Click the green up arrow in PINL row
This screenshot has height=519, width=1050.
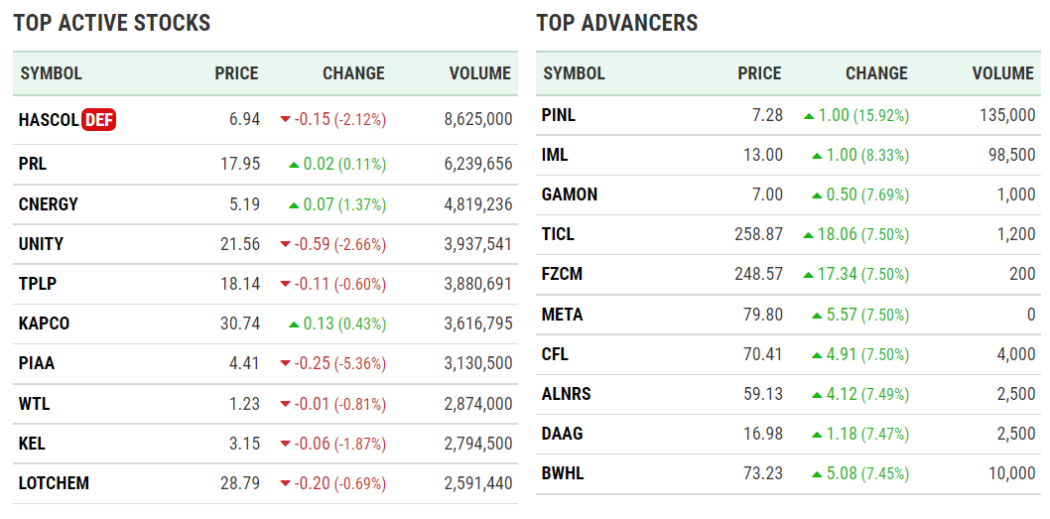click(x=809, y=116)
